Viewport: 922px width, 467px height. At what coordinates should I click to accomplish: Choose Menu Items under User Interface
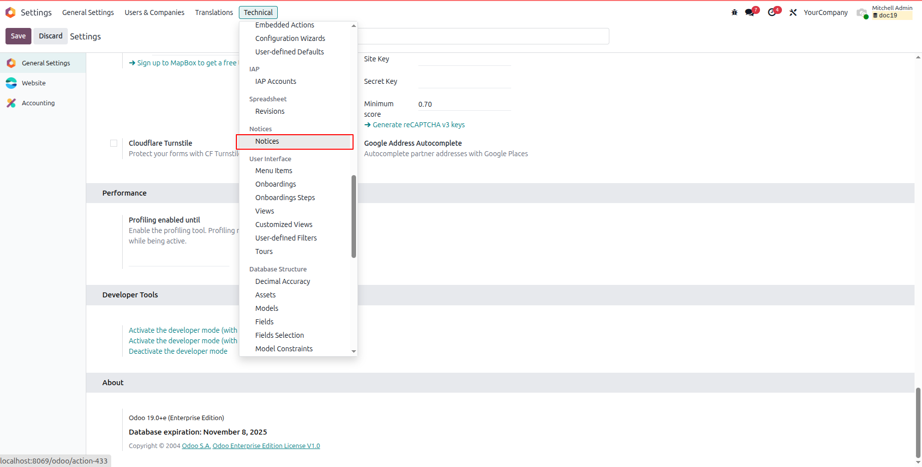(x=274, y=171)
